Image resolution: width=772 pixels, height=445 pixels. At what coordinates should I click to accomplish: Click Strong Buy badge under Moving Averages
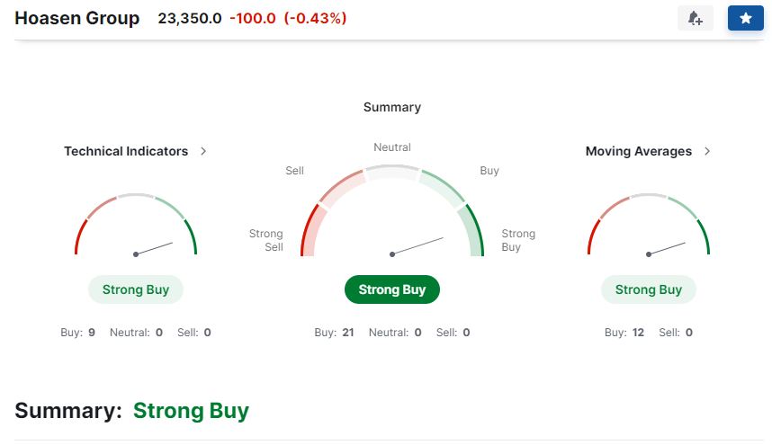click(x=648, y=289)
